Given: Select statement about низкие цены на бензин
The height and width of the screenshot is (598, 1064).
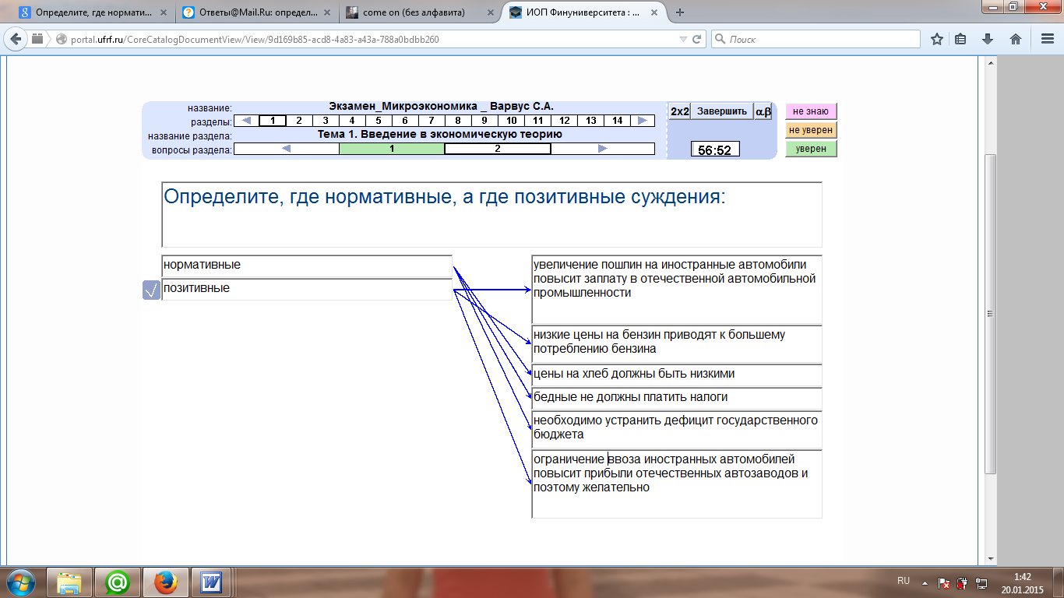Looking at the screenshot, I should (677, 343).
